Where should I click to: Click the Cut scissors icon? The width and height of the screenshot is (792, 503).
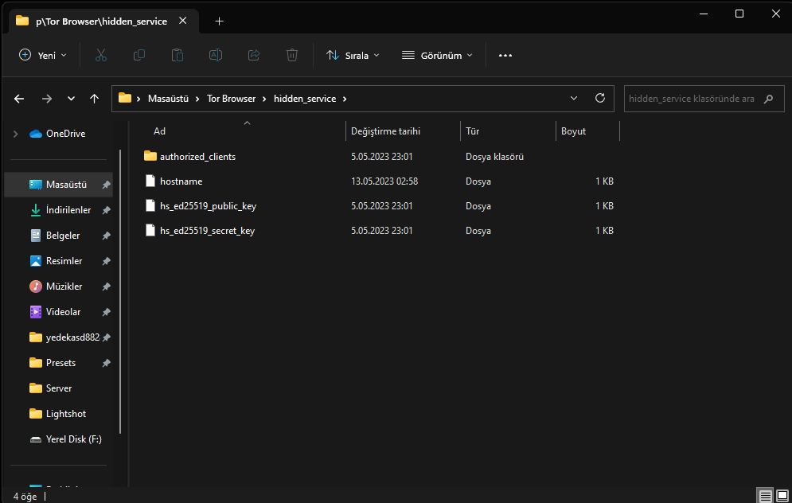coord(101,55)
